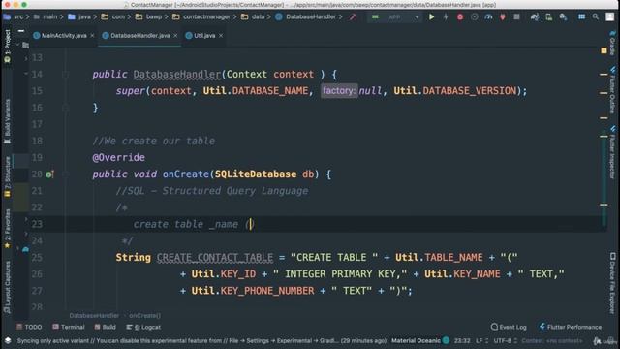Click the contactmanager breadcrumb folder

click(x=201, y=17)
